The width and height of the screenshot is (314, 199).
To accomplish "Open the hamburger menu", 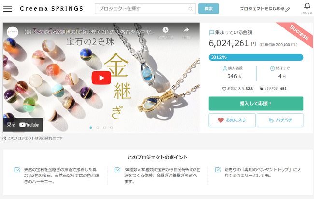I will click(8, 9).
